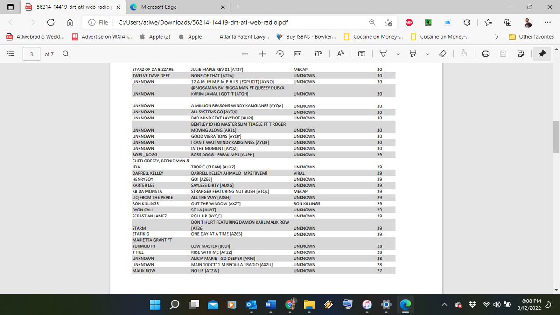Click the vertical scrollbar thumb
Screen dimensions: 560x315
click(556, 136)
